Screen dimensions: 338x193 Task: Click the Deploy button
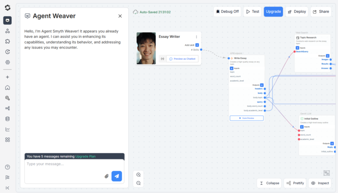coord(297,11)
